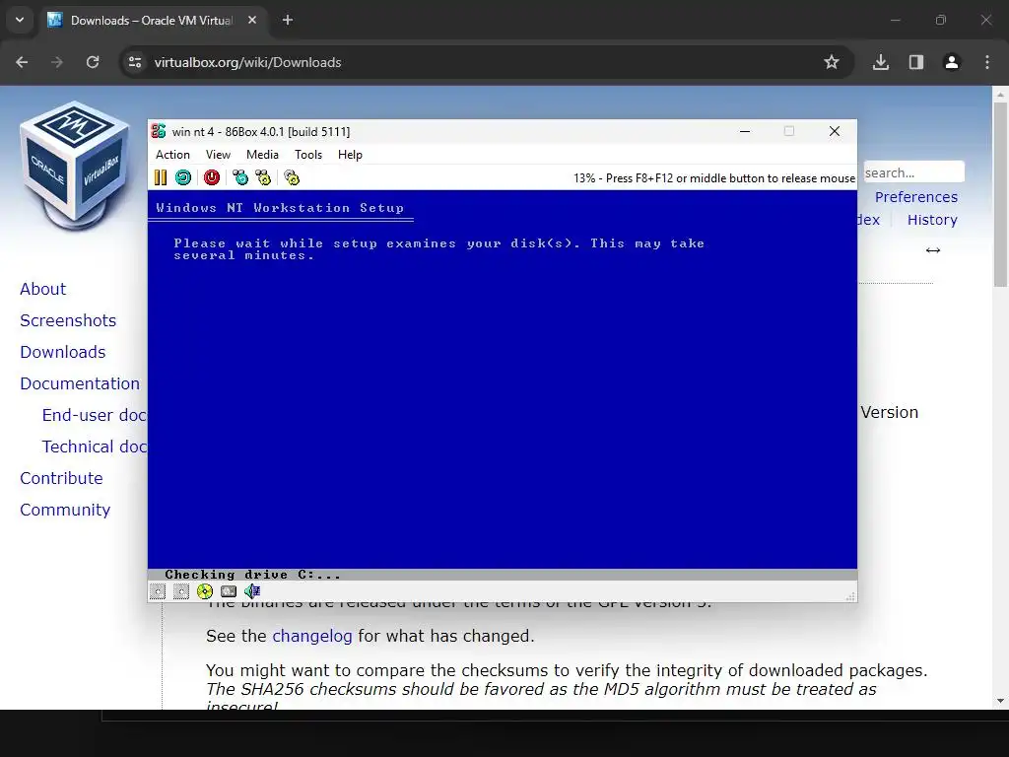The height and width of the screenshot is (757, 1009).
Task: Click the teal Ctrl+Alt+Del toolbar icon
Action: [x=240, y=177]
